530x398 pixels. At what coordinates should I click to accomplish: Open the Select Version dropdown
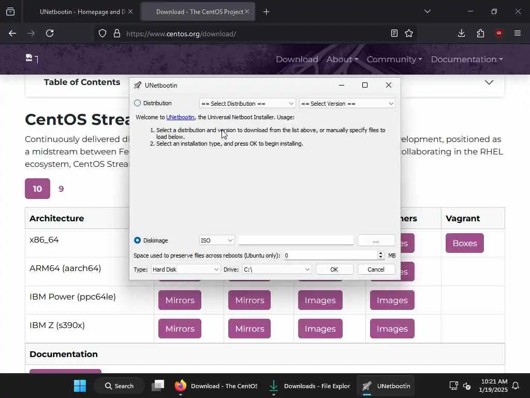pos(347,104)
